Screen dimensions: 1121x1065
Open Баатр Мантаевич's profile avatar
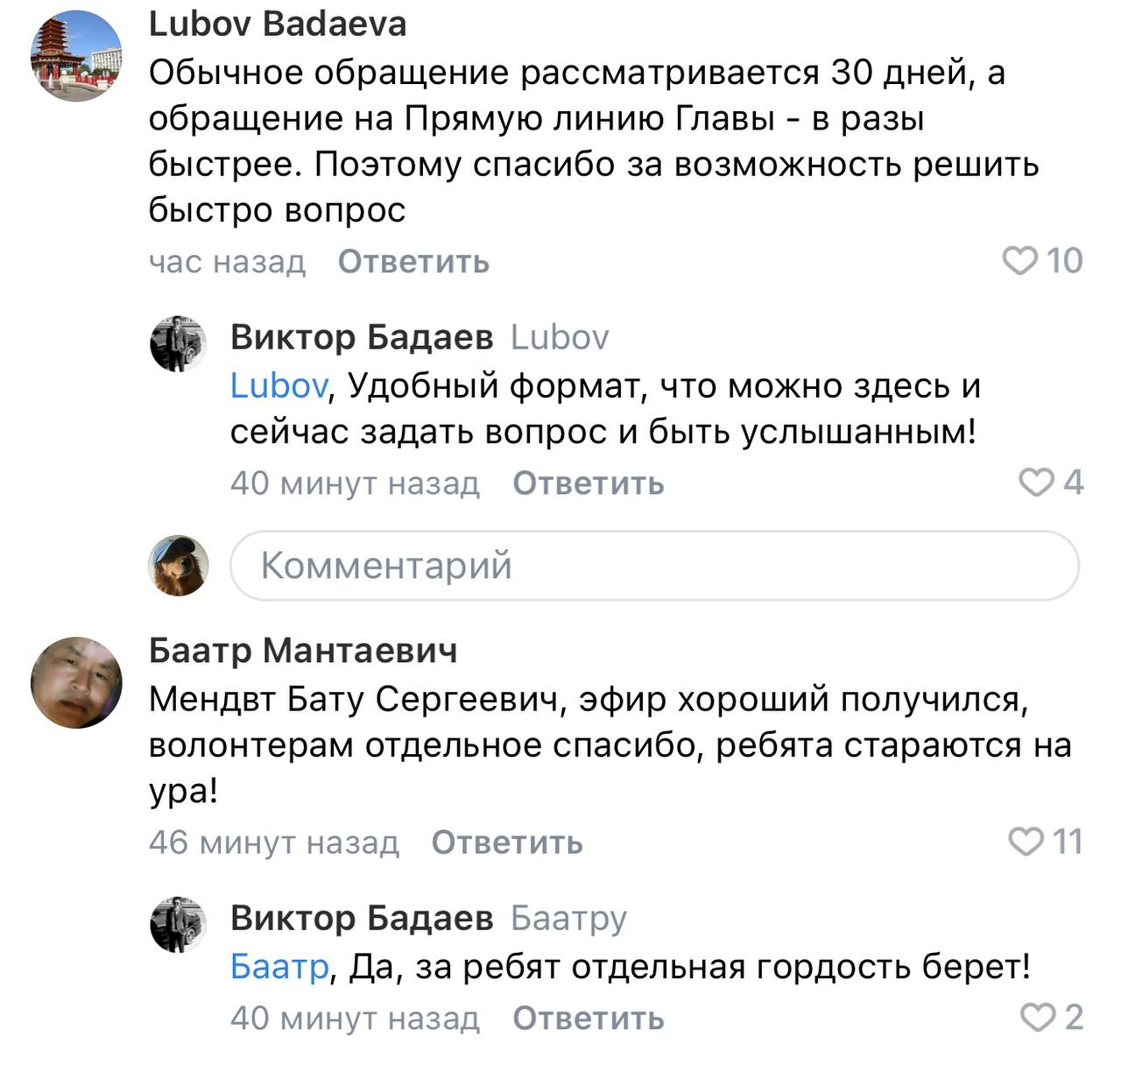pos(76,682)
